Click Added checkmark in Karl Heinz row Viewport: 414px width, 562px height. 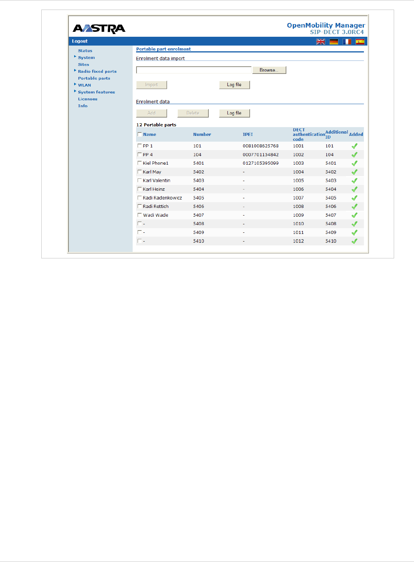click(x=354, y=189)
